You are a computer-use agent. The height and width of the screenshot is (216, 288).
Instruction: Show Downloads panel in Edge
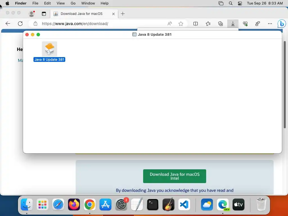tap(233, 24)
